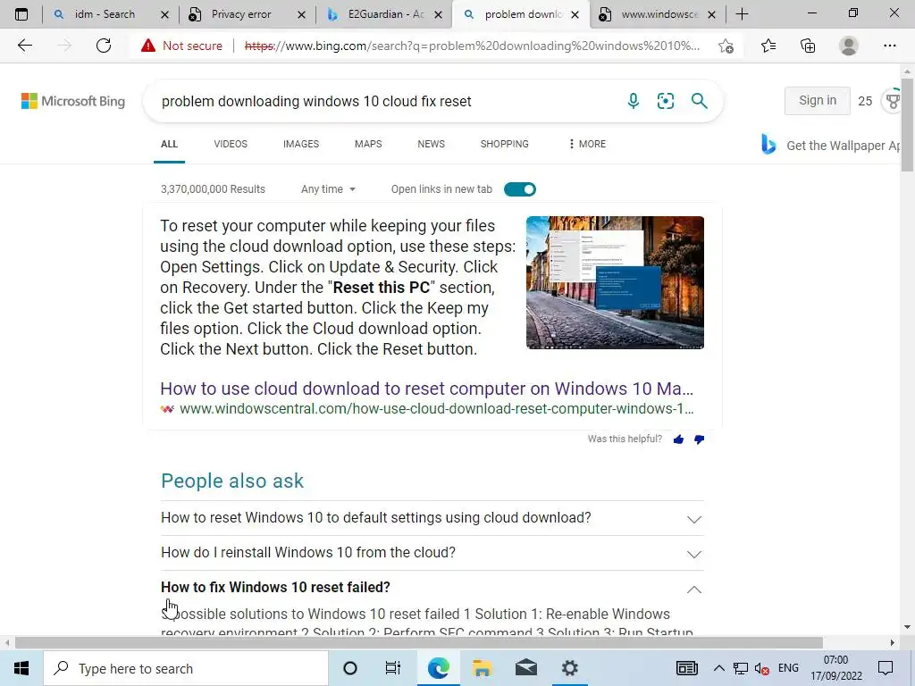The image size is (915, 686).
Task: Click the magnifier search icon in Bing
Action: point(699,101)
